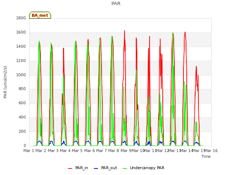Click the 1200 y-axis tick label

21,61
